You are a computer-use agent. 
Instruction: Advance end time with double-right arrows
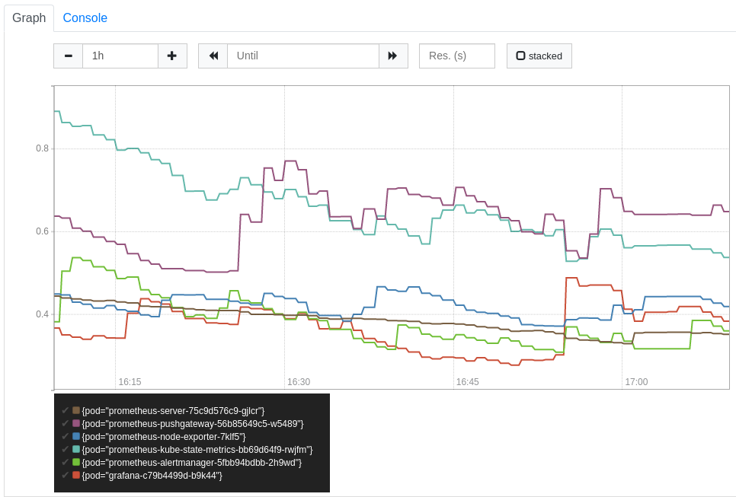tap(393, 56)
